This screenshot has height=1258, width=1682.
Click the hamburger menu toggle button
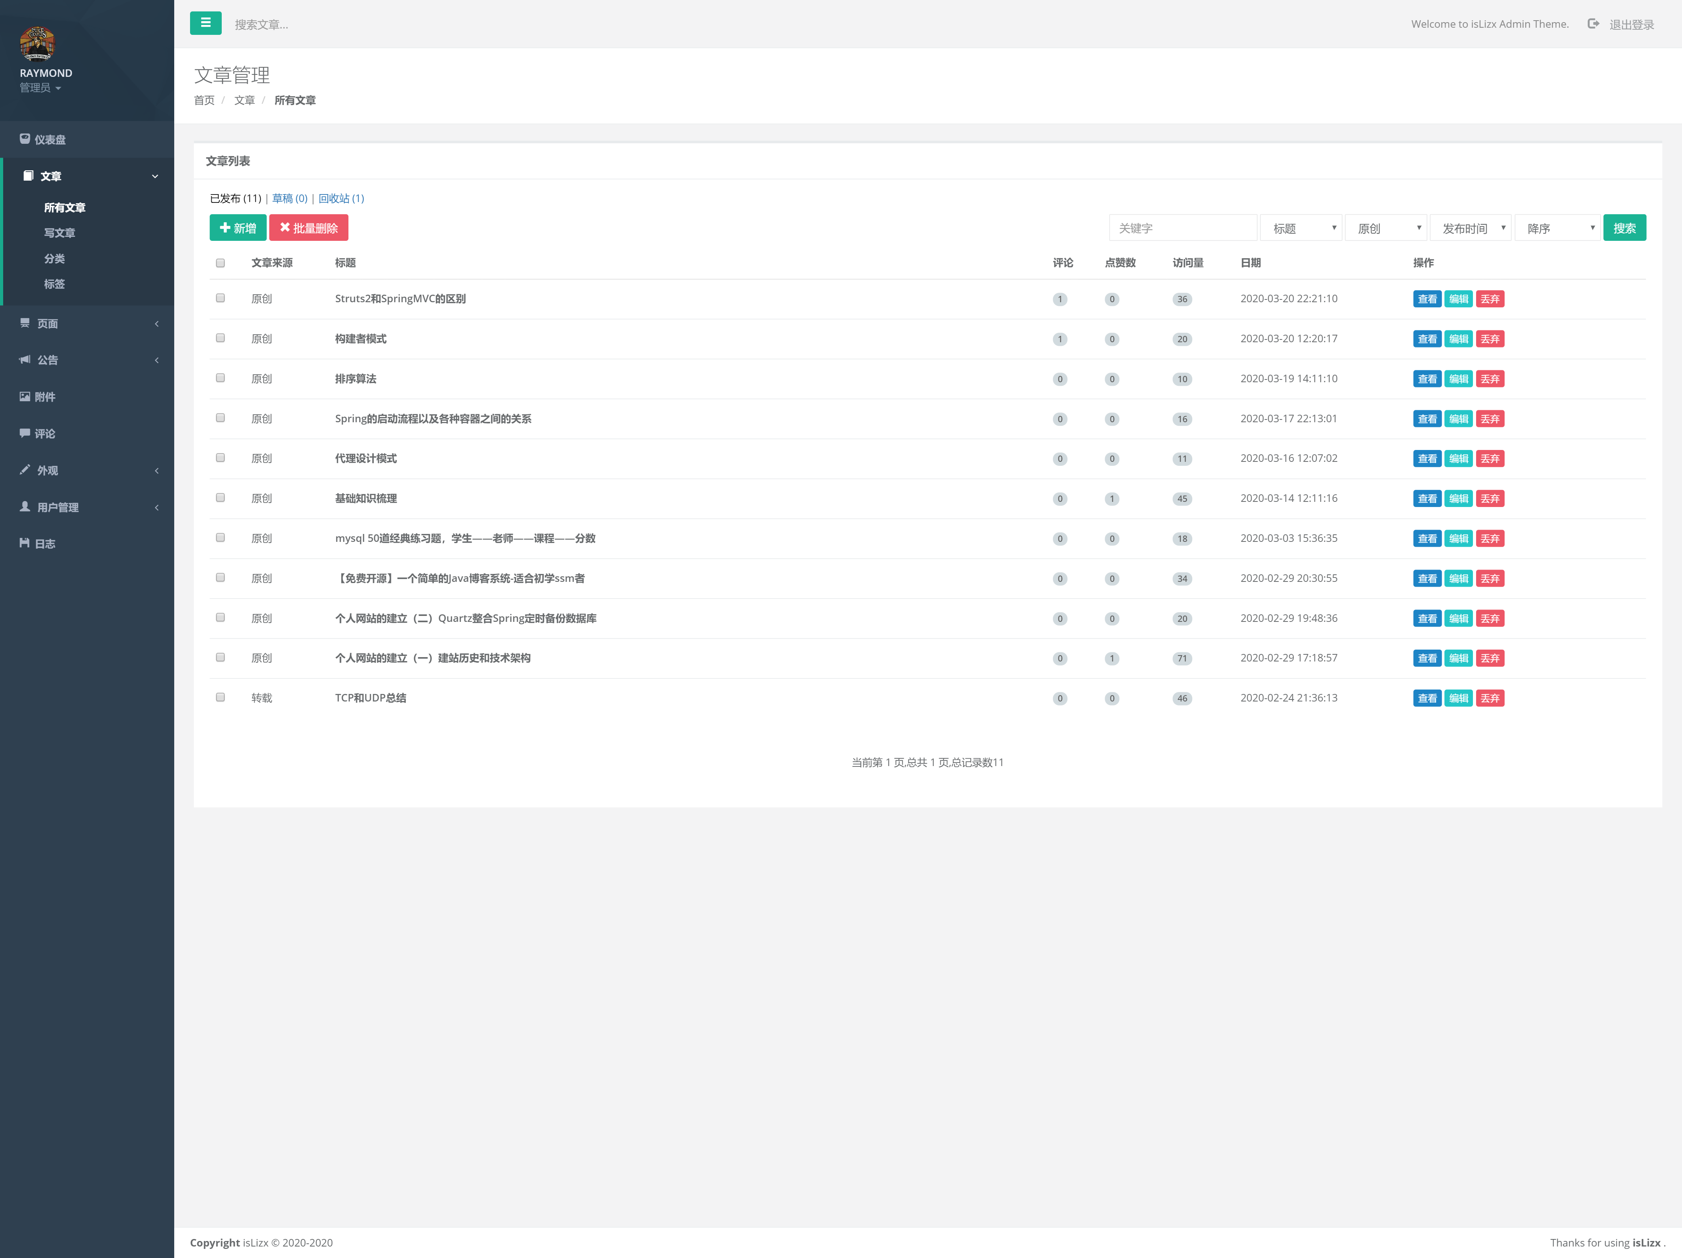[205, 24]
